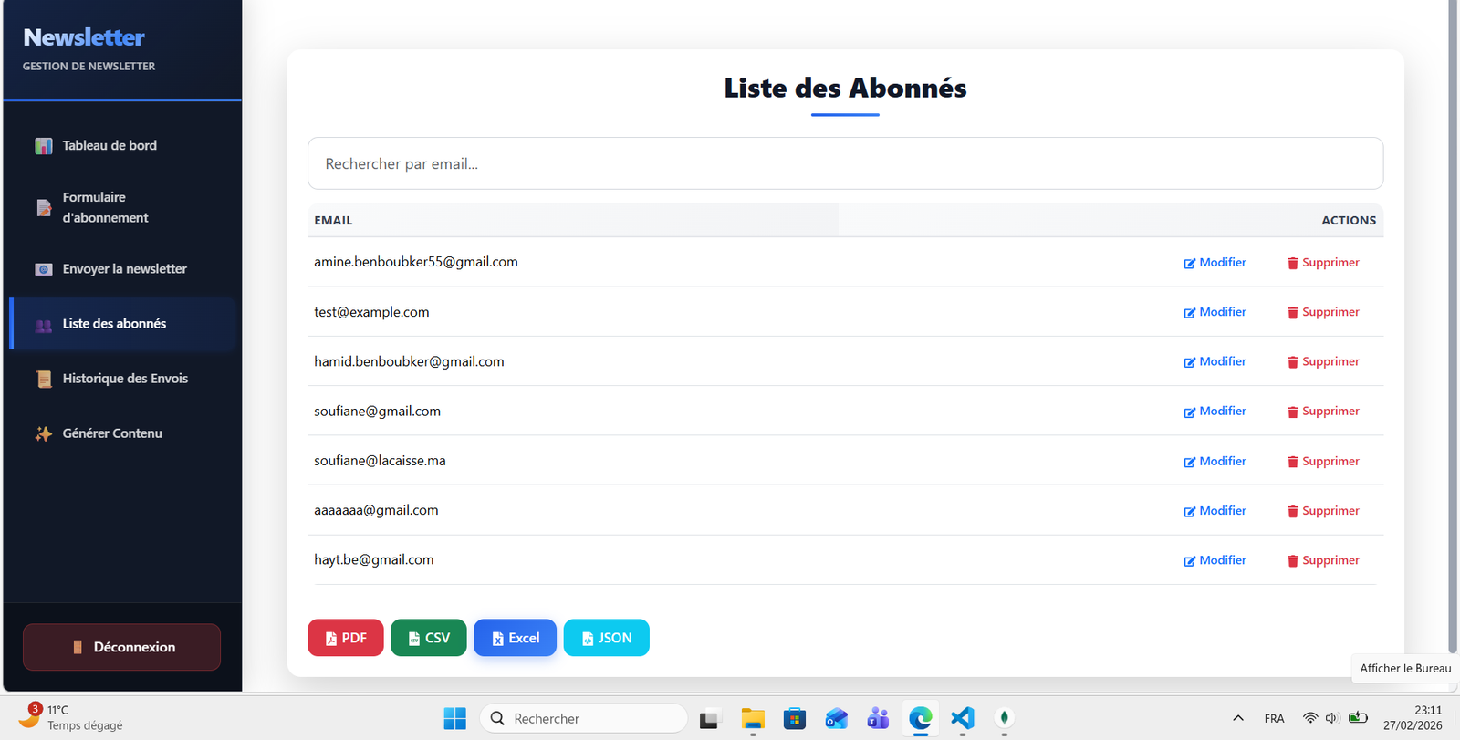
Task: Open the weather widget showing 11°C
Action: [x=70, y=718]
